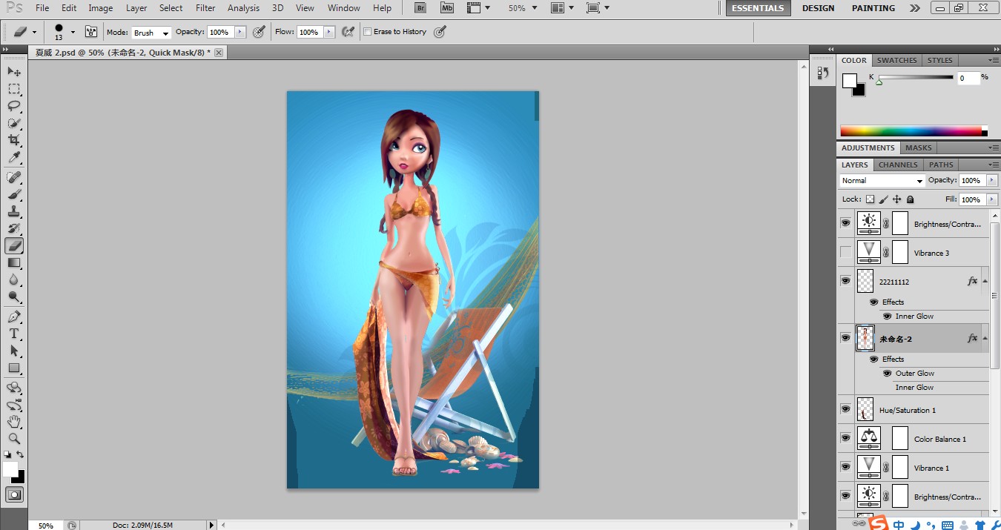Collapse effects on layer 22211112

click(985, 281)
